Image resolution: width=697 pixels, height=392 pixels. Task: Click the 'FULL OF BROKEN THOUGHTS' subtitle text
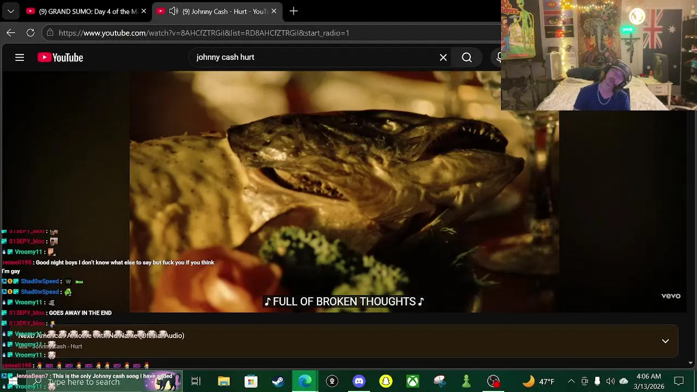coord(344,302)
